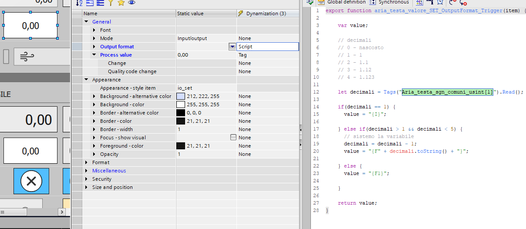Select the Appearance - style item row
Viewport: 526px width, 229px height.
(185, 88)
